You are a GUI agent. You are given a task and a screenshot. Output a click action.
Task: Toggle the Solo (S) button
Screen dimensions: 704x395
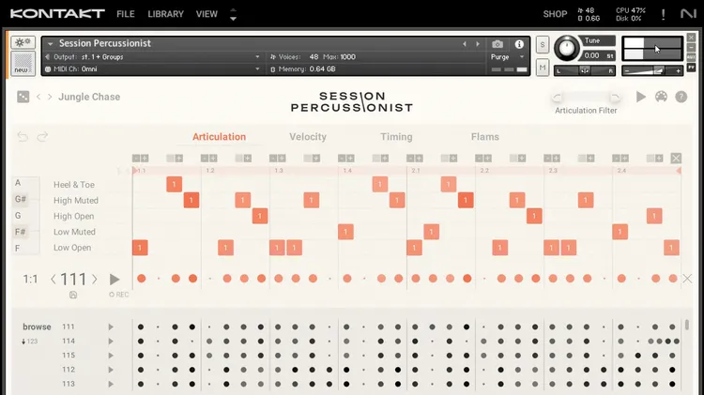point(543,45)
